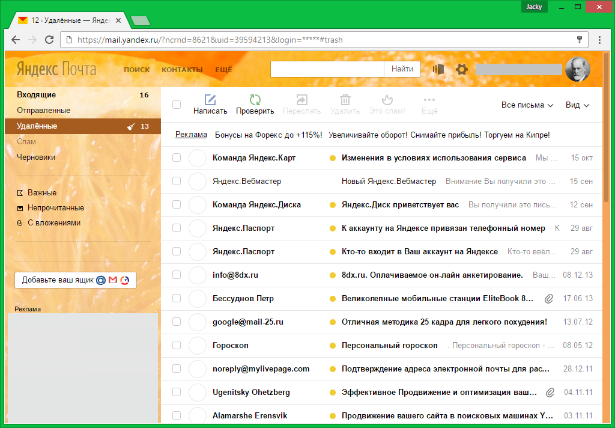
Task: Open the Входящие folder
Action: coord(37,95)
